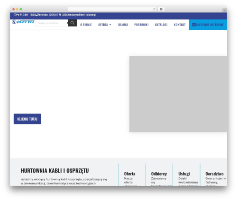Viewport: 237px width, 200px height.
Task: Go to PORADNIKI section
Action: [141, 25]
